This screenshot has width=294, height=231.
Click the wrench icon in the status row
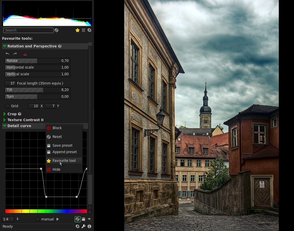click(83, 226)
